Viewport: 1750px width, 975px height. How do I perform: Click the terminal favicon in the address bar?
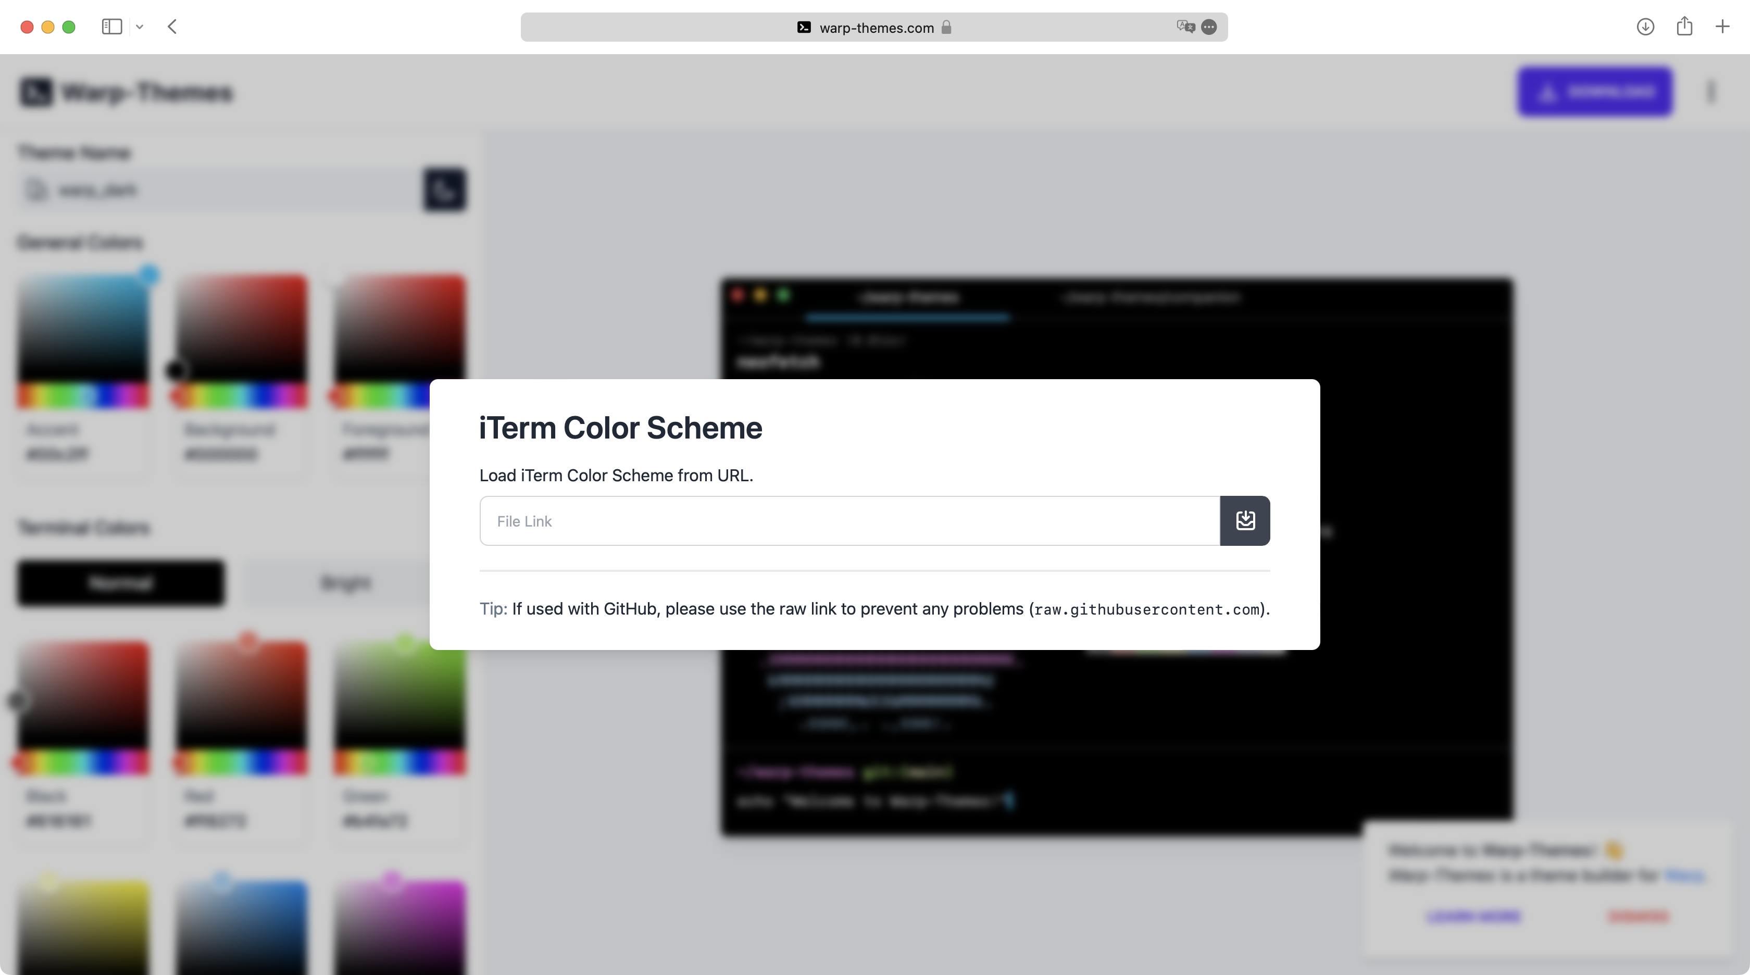click(x=804, y=27)
